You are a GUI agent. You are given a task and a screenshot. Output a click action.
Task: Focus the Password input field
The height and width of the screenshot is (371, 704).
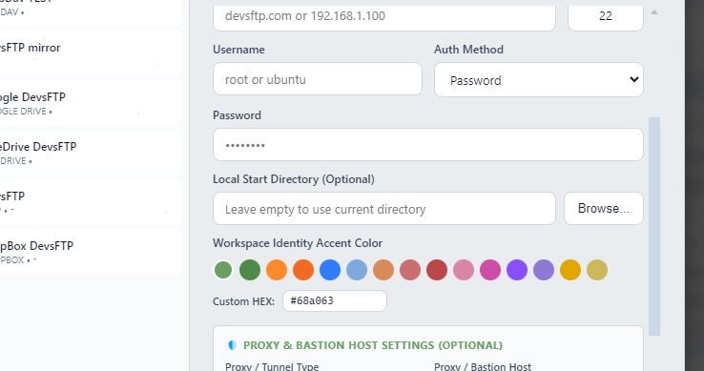[x=428, y=145]
